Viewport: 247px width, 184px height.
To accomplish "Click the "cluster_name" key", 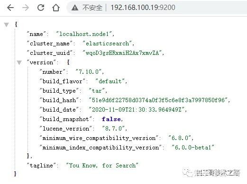I will 50,44.
